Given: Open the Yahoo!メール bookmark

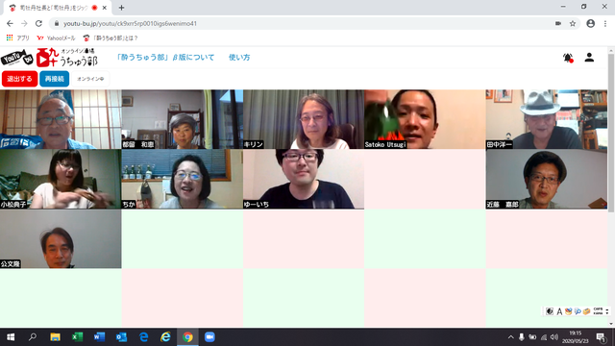Looking at the screenshot, I should (x=56, y=38).
